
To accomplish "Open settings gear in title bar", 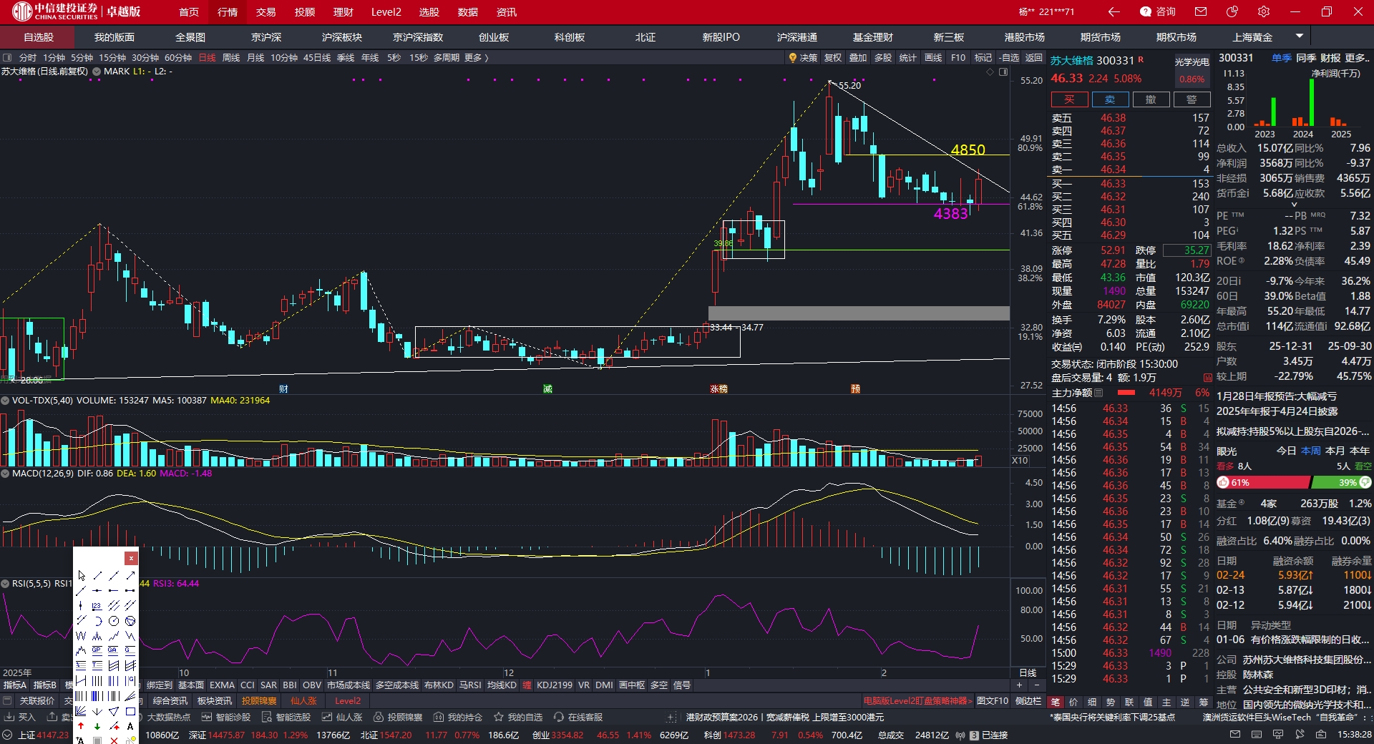I will coord(1264,12).
